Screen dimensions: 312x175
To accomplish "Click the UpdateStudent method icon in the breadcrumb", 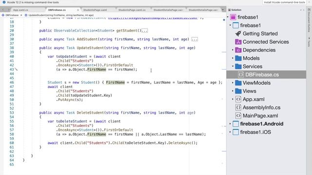I will (26, 15).
